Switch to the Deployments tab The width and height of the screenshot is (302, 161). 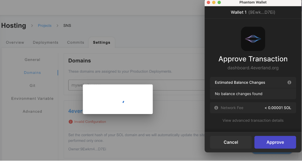pyautogui.click(x=46, y=43)
